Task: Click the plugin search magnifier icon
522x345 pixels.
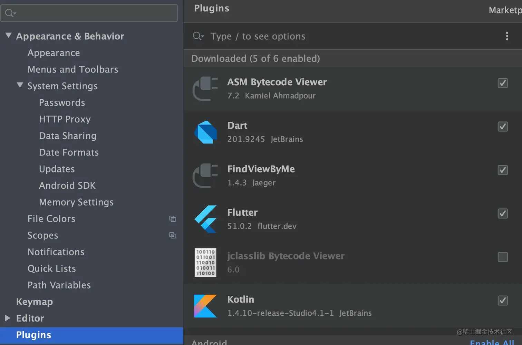Action: pos(198,36)
